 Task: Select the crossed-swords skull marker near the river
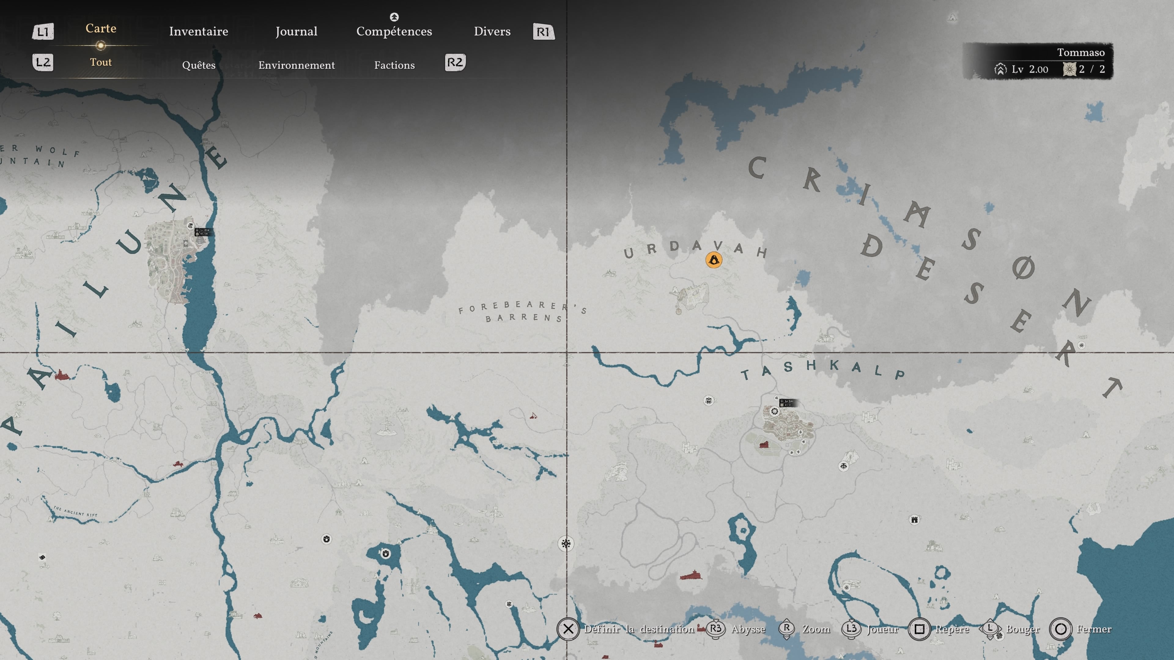tap(509, 604)
